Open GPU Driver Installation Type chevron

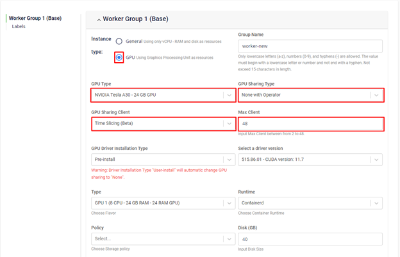click(x=229, y=159)
